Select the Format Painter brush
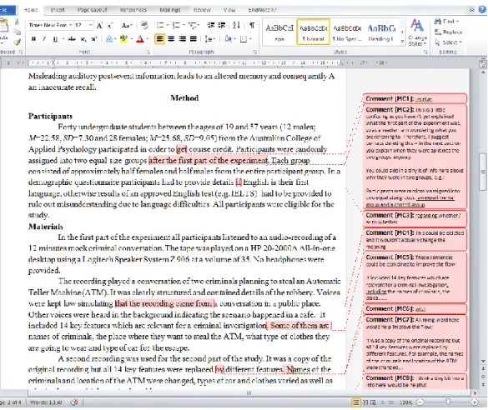 point(18,42)
